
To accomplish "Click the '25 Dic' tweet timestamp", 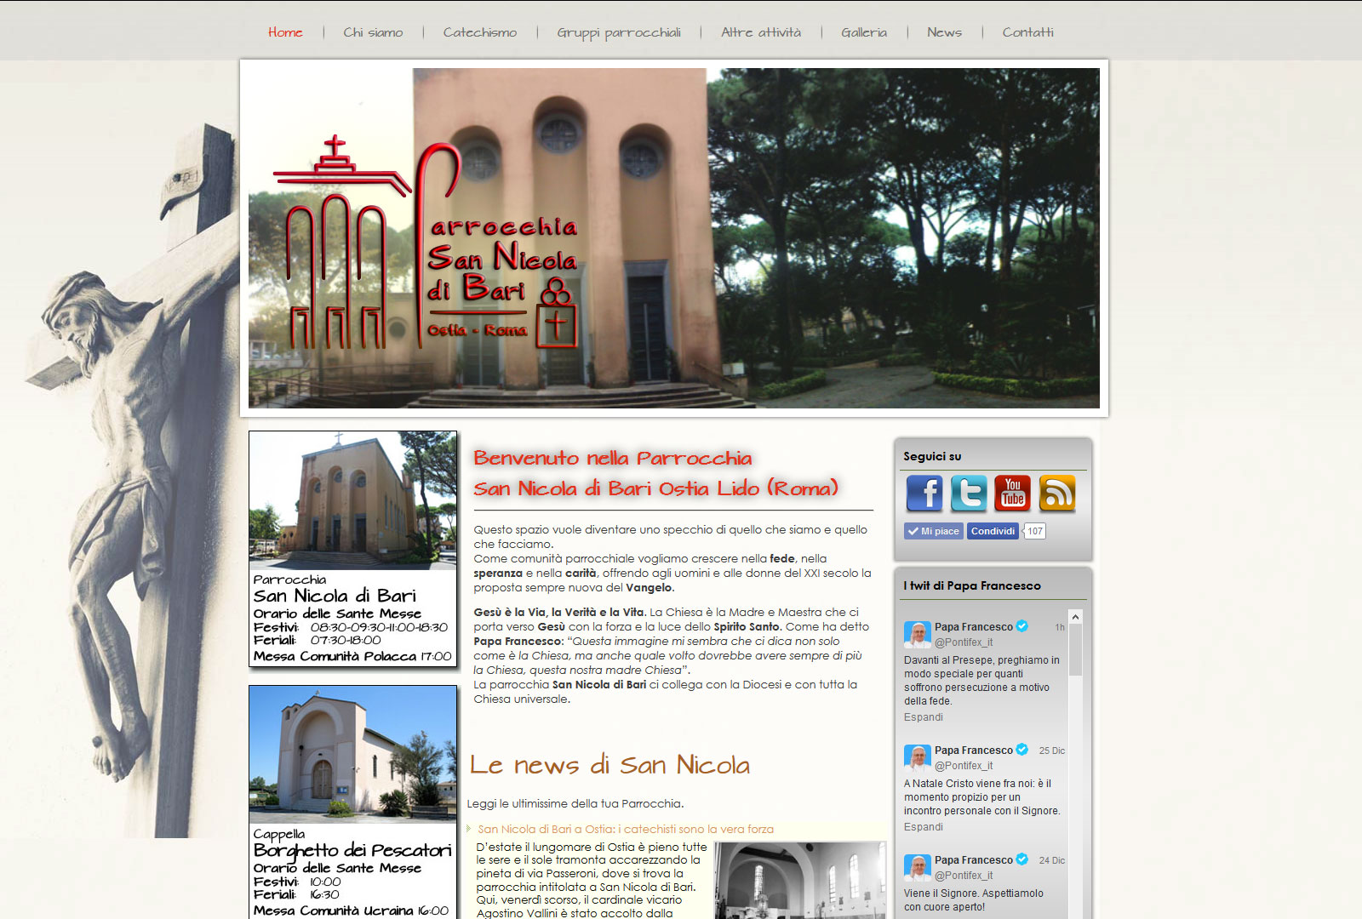I will point(1052,751).
